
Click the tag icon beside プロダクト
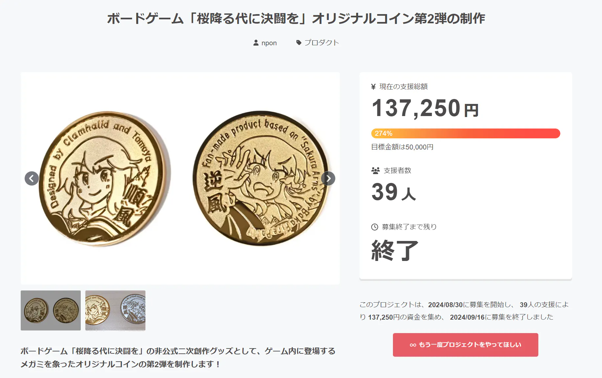(x=299, y=43)
